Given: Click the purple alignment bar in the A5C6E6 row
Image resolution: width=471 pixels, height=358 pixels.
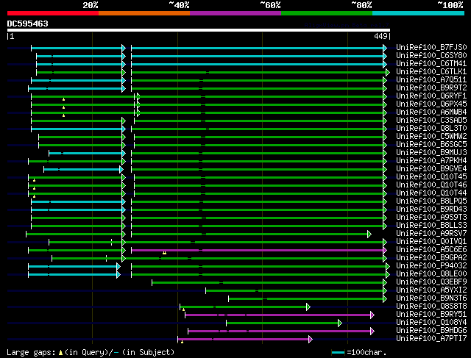Looking at the screenshot, I should pos(259,250).
